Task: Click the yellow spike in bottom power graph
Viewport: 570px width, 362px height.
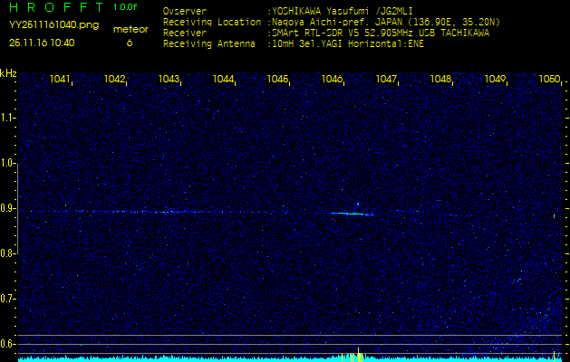Action: (x=359, y=354)
